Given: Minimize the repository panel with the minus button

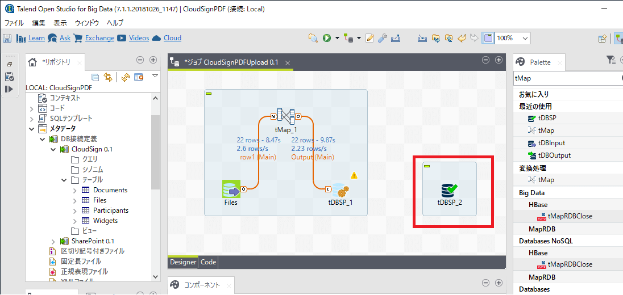Looking at the screenshot, I should [140, 60].
